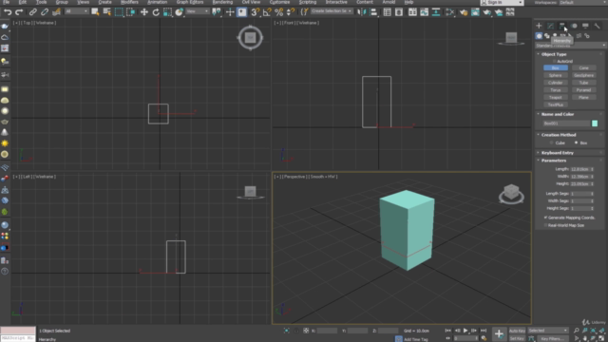Click the Align tool icon

click(x=373, y=12)
